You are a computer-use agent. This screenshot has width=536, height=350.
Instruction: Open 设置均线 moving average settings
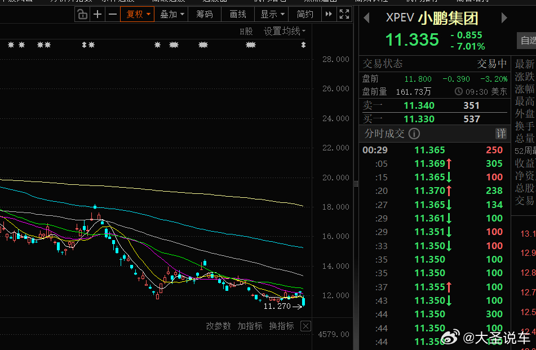285,32
